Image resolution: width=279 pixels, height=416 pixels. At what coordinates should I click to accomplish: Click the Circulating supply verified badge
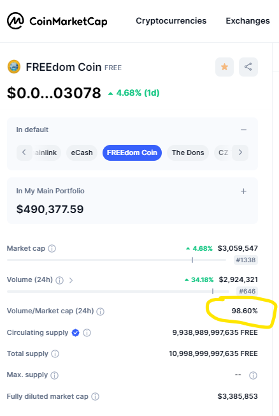76,332
